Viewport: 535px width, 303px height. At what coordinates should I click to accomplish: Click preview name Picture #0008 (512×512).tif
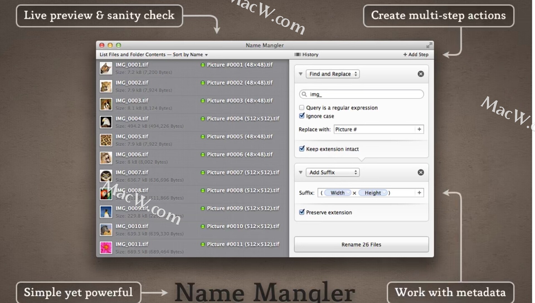pyautogui.click(x=243, y=190)
